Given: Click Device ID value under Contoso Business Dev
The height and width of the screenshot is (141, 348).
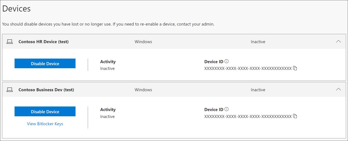Looking at the screenshot, I should (x=248, y=117).
